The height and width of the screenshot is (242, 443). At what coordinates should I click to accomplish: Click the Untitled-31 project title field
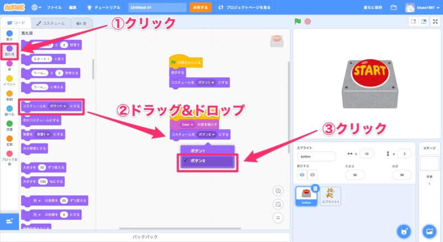pyautogui.click(x=158, y=8)
